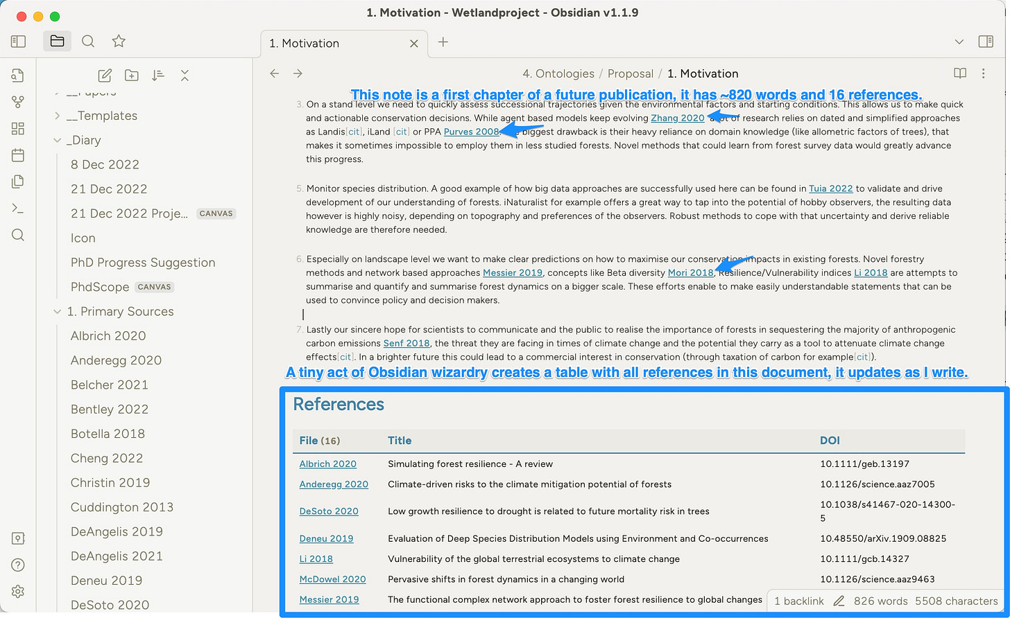Viewport: 1010px width, 618px height.
Task: Open the help icon
Action: pyautogui.click(x=18, y=565)
